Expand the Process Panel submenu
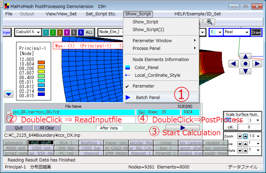The height and width of the screenshot is (173, 266). click(161, 48)
